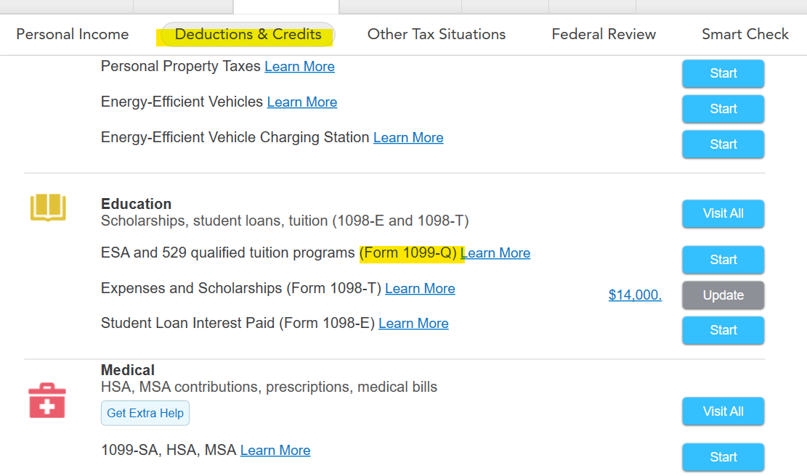
Task: Click the yellow Education book icon
Action: tap(48, 207)
